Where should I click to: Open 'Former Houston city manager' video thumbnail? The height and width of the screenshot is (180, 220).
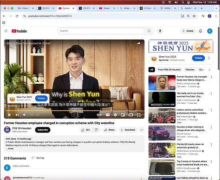click(x=162, y=83)
